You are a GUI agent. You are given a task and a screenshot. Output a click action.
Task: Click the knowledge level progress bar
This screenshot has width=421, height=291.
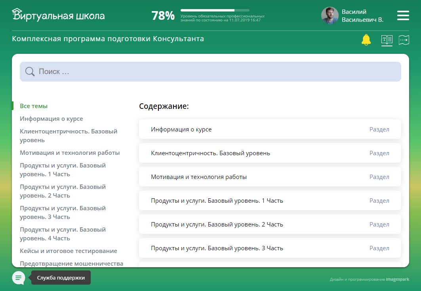215,10
